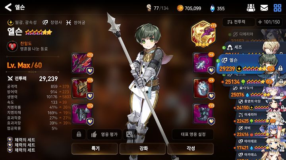Select the +6 necklace accessory slot
The height and width of the screenshot is (160, 286).
click(x=203, y=63)
